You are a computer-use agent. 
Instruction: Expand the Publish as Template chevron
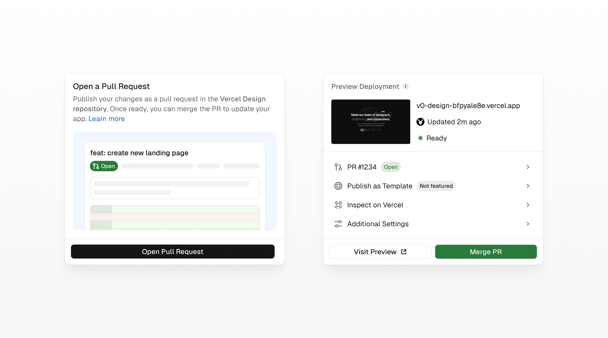coord(528,186)
